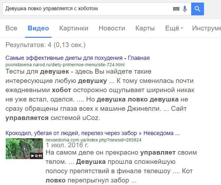
Task: Select the Видео tab
Action: point(38,28)
